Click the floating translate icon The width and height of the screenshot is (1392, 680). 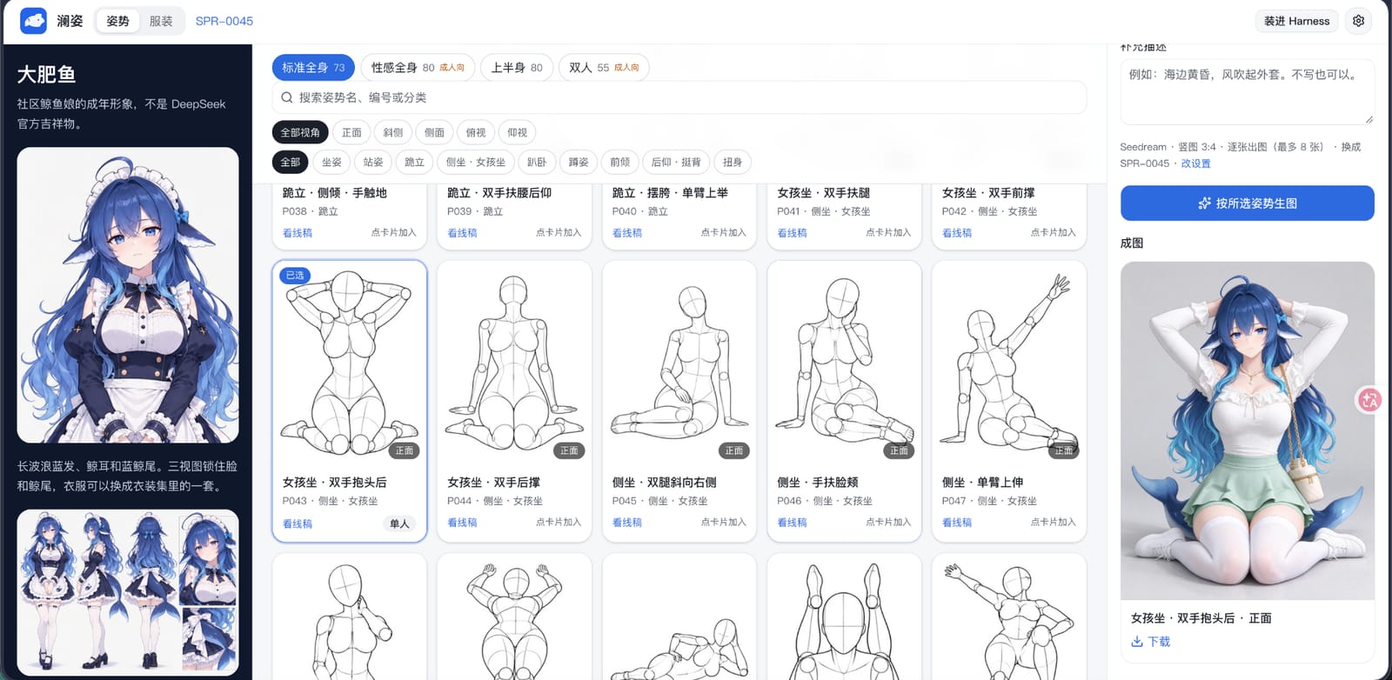point(1369,400)
